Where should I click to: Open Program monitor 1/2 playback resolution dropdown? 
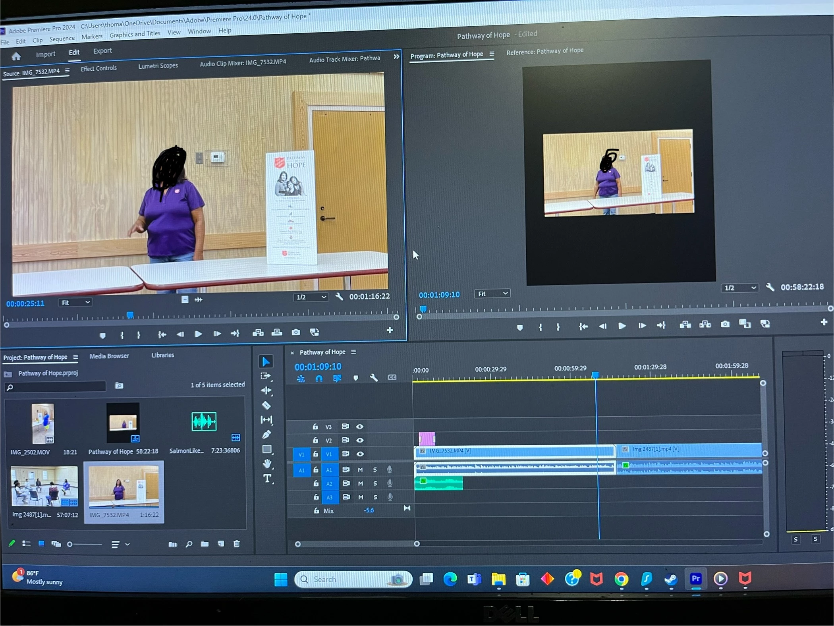[x=739, y=288]
